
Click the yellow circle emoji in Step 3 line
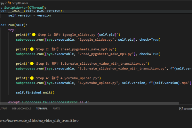(x=31, y=64)
